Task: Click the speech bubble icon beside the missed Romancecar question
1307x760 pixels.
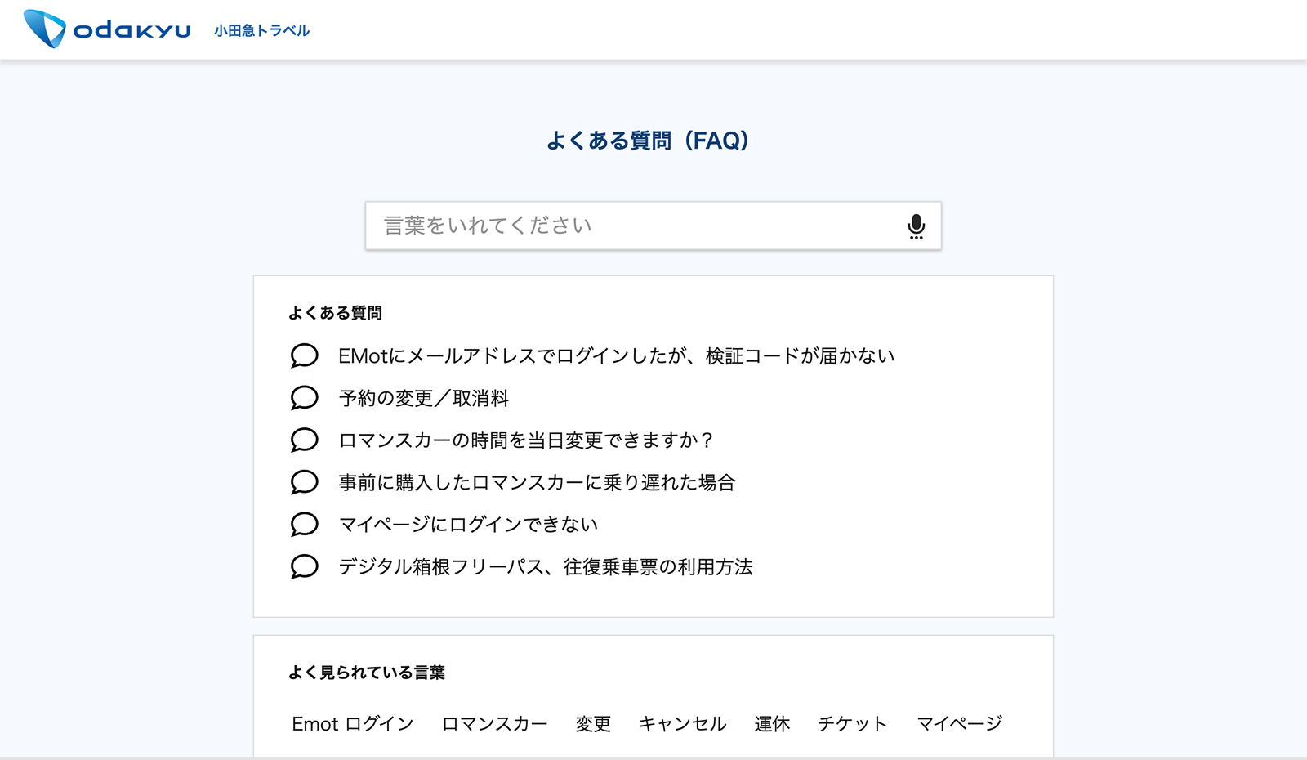Action: pyautogui.click(x=303, y=482)
